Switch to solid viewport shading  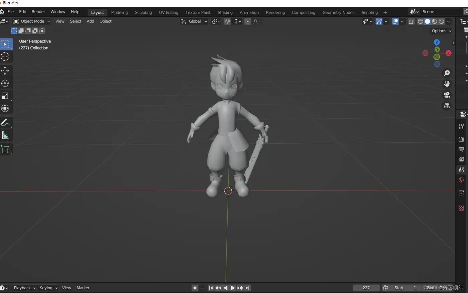(428, 21)
